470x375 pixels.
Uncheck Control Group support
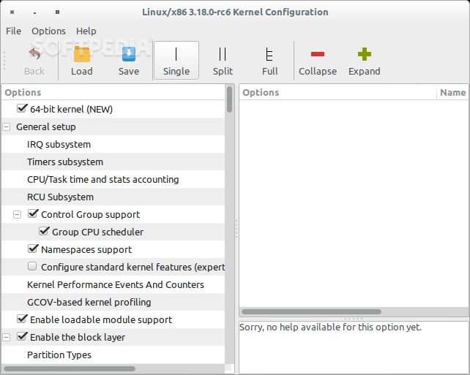(x=33, y=213)
